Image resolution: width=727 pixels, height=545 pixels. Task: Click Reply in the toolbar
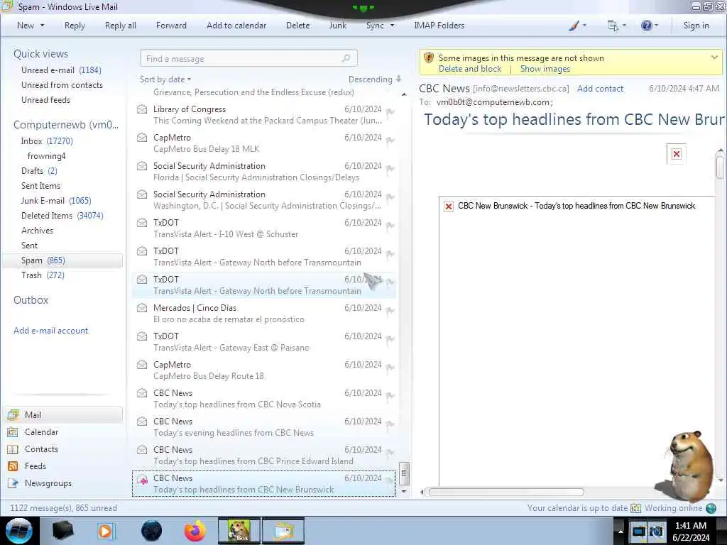pos(75,26)
